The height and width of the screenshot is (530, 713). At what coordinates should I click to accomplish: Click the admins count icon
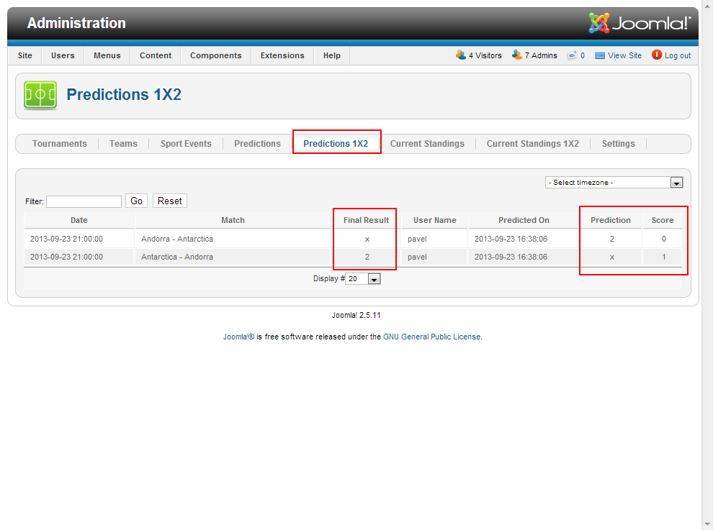tap(516, 55)
